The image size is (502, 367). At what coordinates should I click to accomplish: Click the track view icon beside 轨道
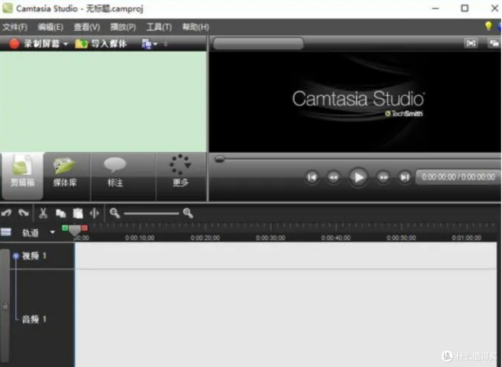pyautogui.click(x=6, y=232)
